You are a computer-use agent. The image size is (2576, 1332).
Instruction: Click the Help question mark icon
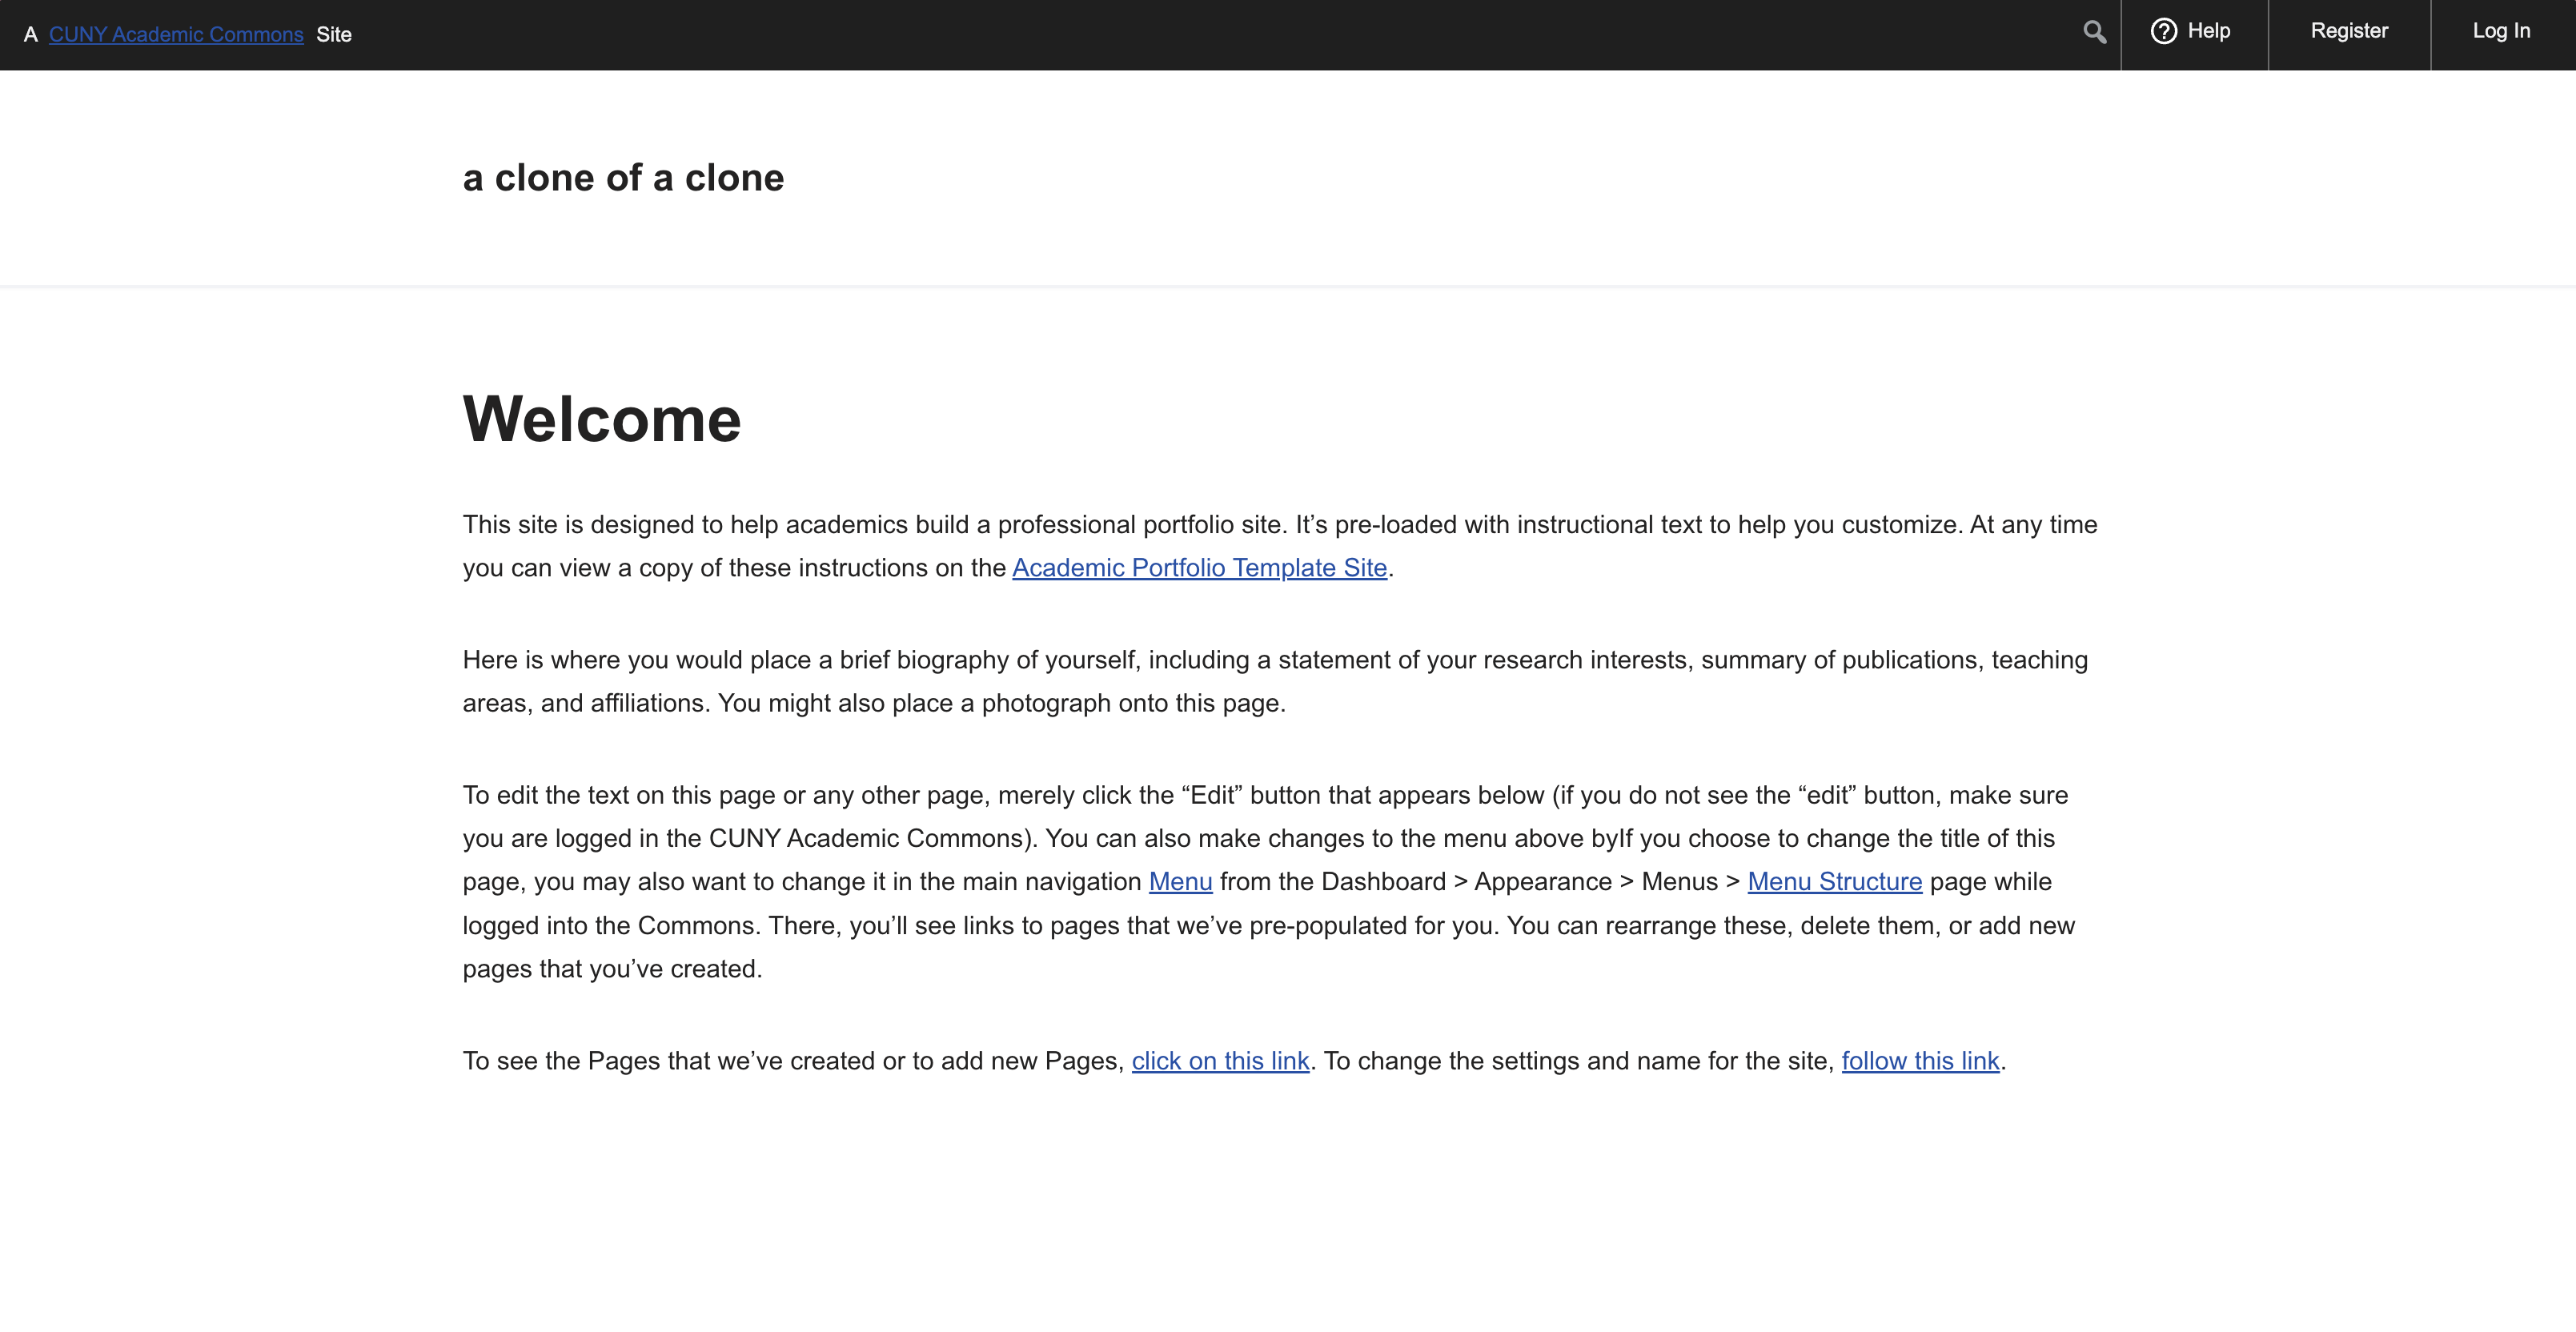coord(2163,32)
